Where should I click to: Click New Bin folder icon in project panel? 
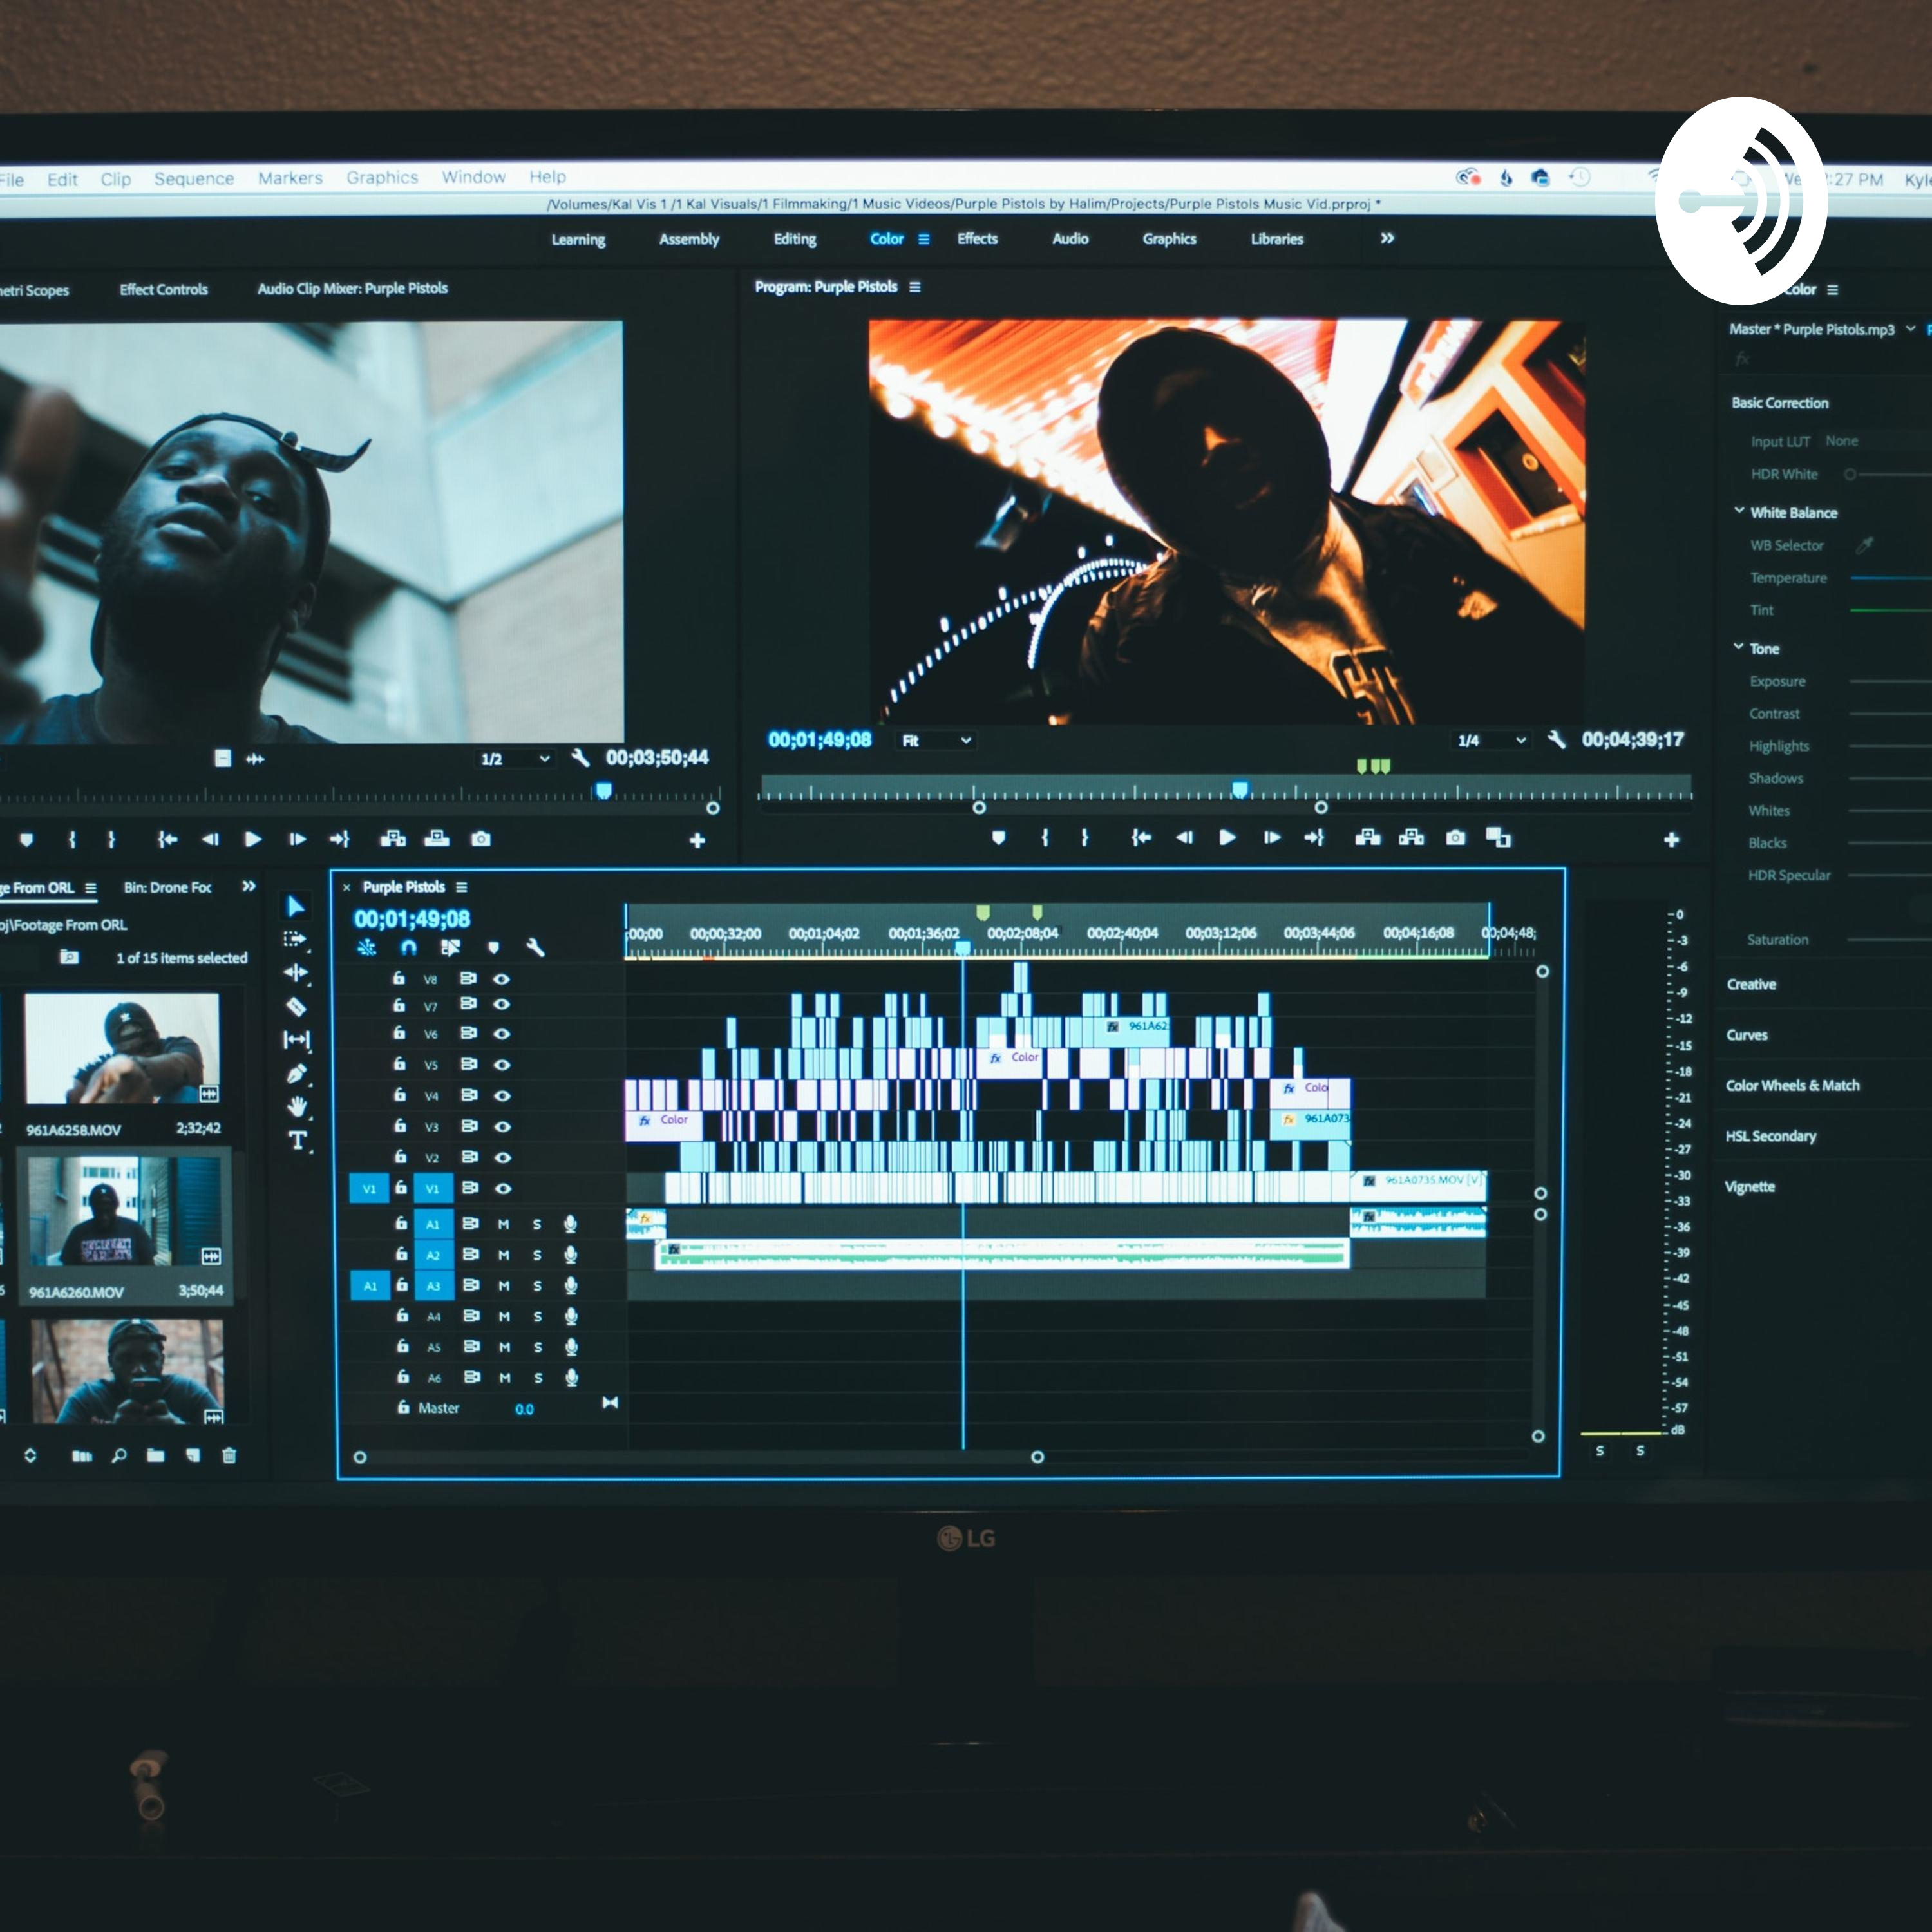(155, 1456)
